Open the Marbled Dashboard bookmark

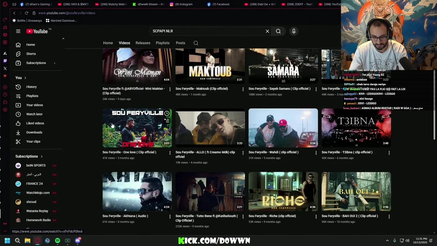click(x=61, y=20)
